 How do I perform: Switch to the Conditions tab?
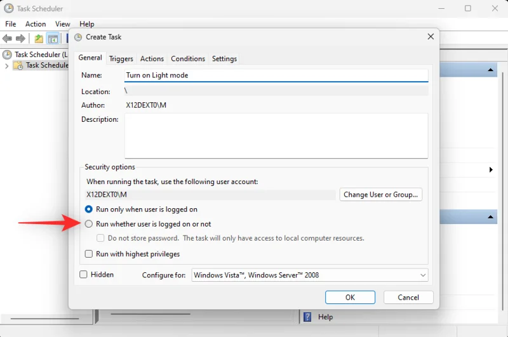tap(188, 58)
